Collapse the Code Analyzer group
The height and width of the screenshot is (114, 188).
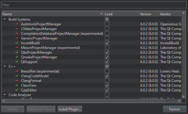5,95
